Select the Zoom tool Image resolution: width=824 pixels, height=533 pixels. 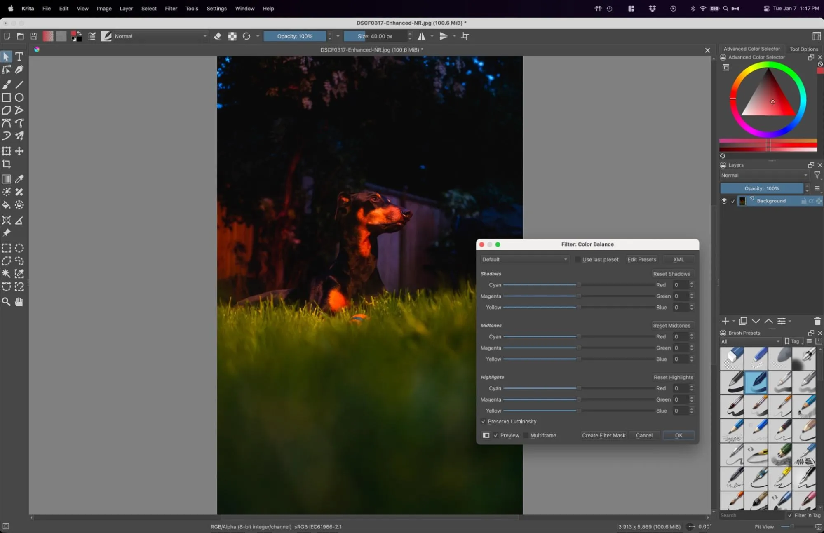[x=7, y=302]
